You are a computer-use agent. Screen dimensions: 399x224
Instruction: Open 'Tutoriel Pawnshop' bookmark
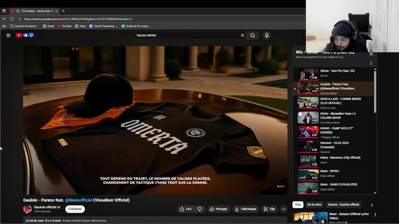103,26
